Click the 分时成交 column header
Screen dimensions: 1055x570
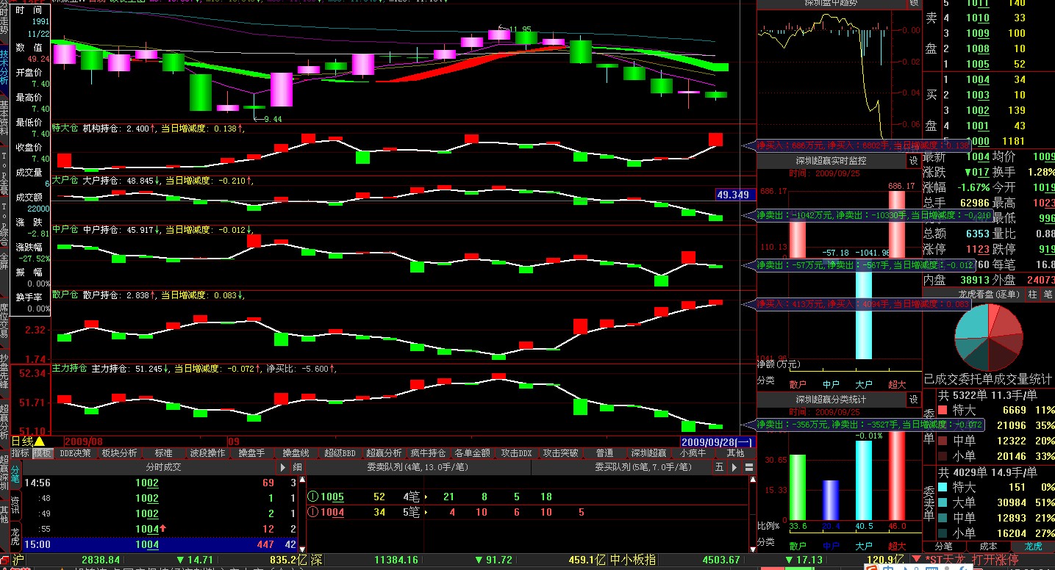(163, 467)
